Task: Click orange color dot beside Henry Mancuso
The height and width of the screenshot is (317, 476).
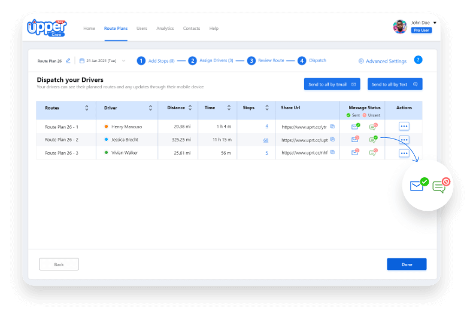Action: [x=106, y=127]
